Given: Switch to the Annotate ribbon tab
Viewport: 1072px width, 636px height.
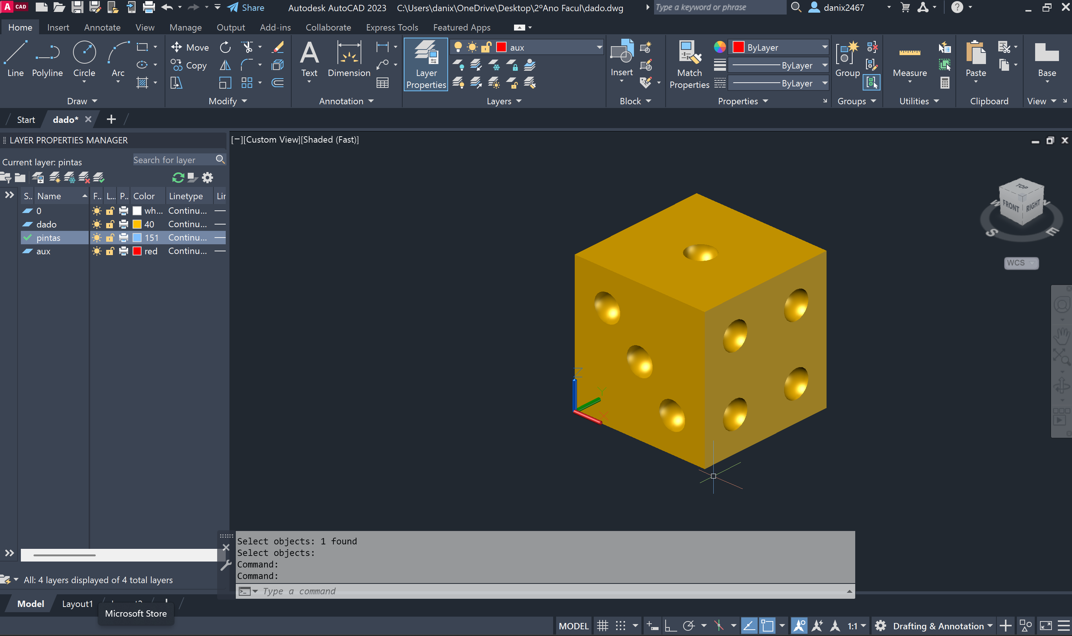Looking at the screenshot, I should [x=102, y=28].
